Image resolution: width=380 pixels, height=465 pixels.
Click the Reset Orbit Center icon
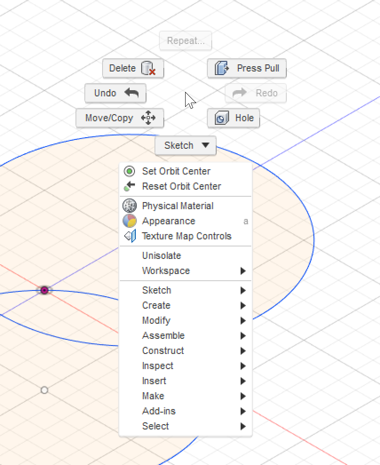130,186
